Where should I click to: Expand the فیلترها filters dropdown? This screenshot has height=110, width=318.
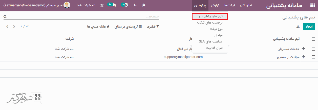click(x=153, y=27)
